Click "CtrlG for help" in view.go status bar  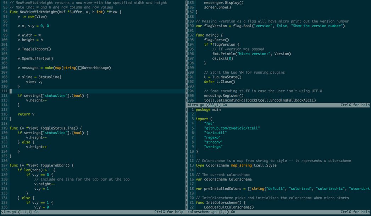pos(169,212)
